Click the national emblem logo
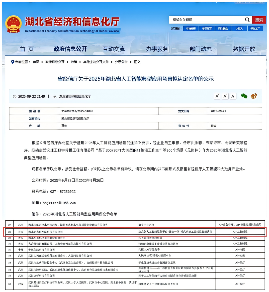Viewport: 269px width, 292px height. click(13, 24)
